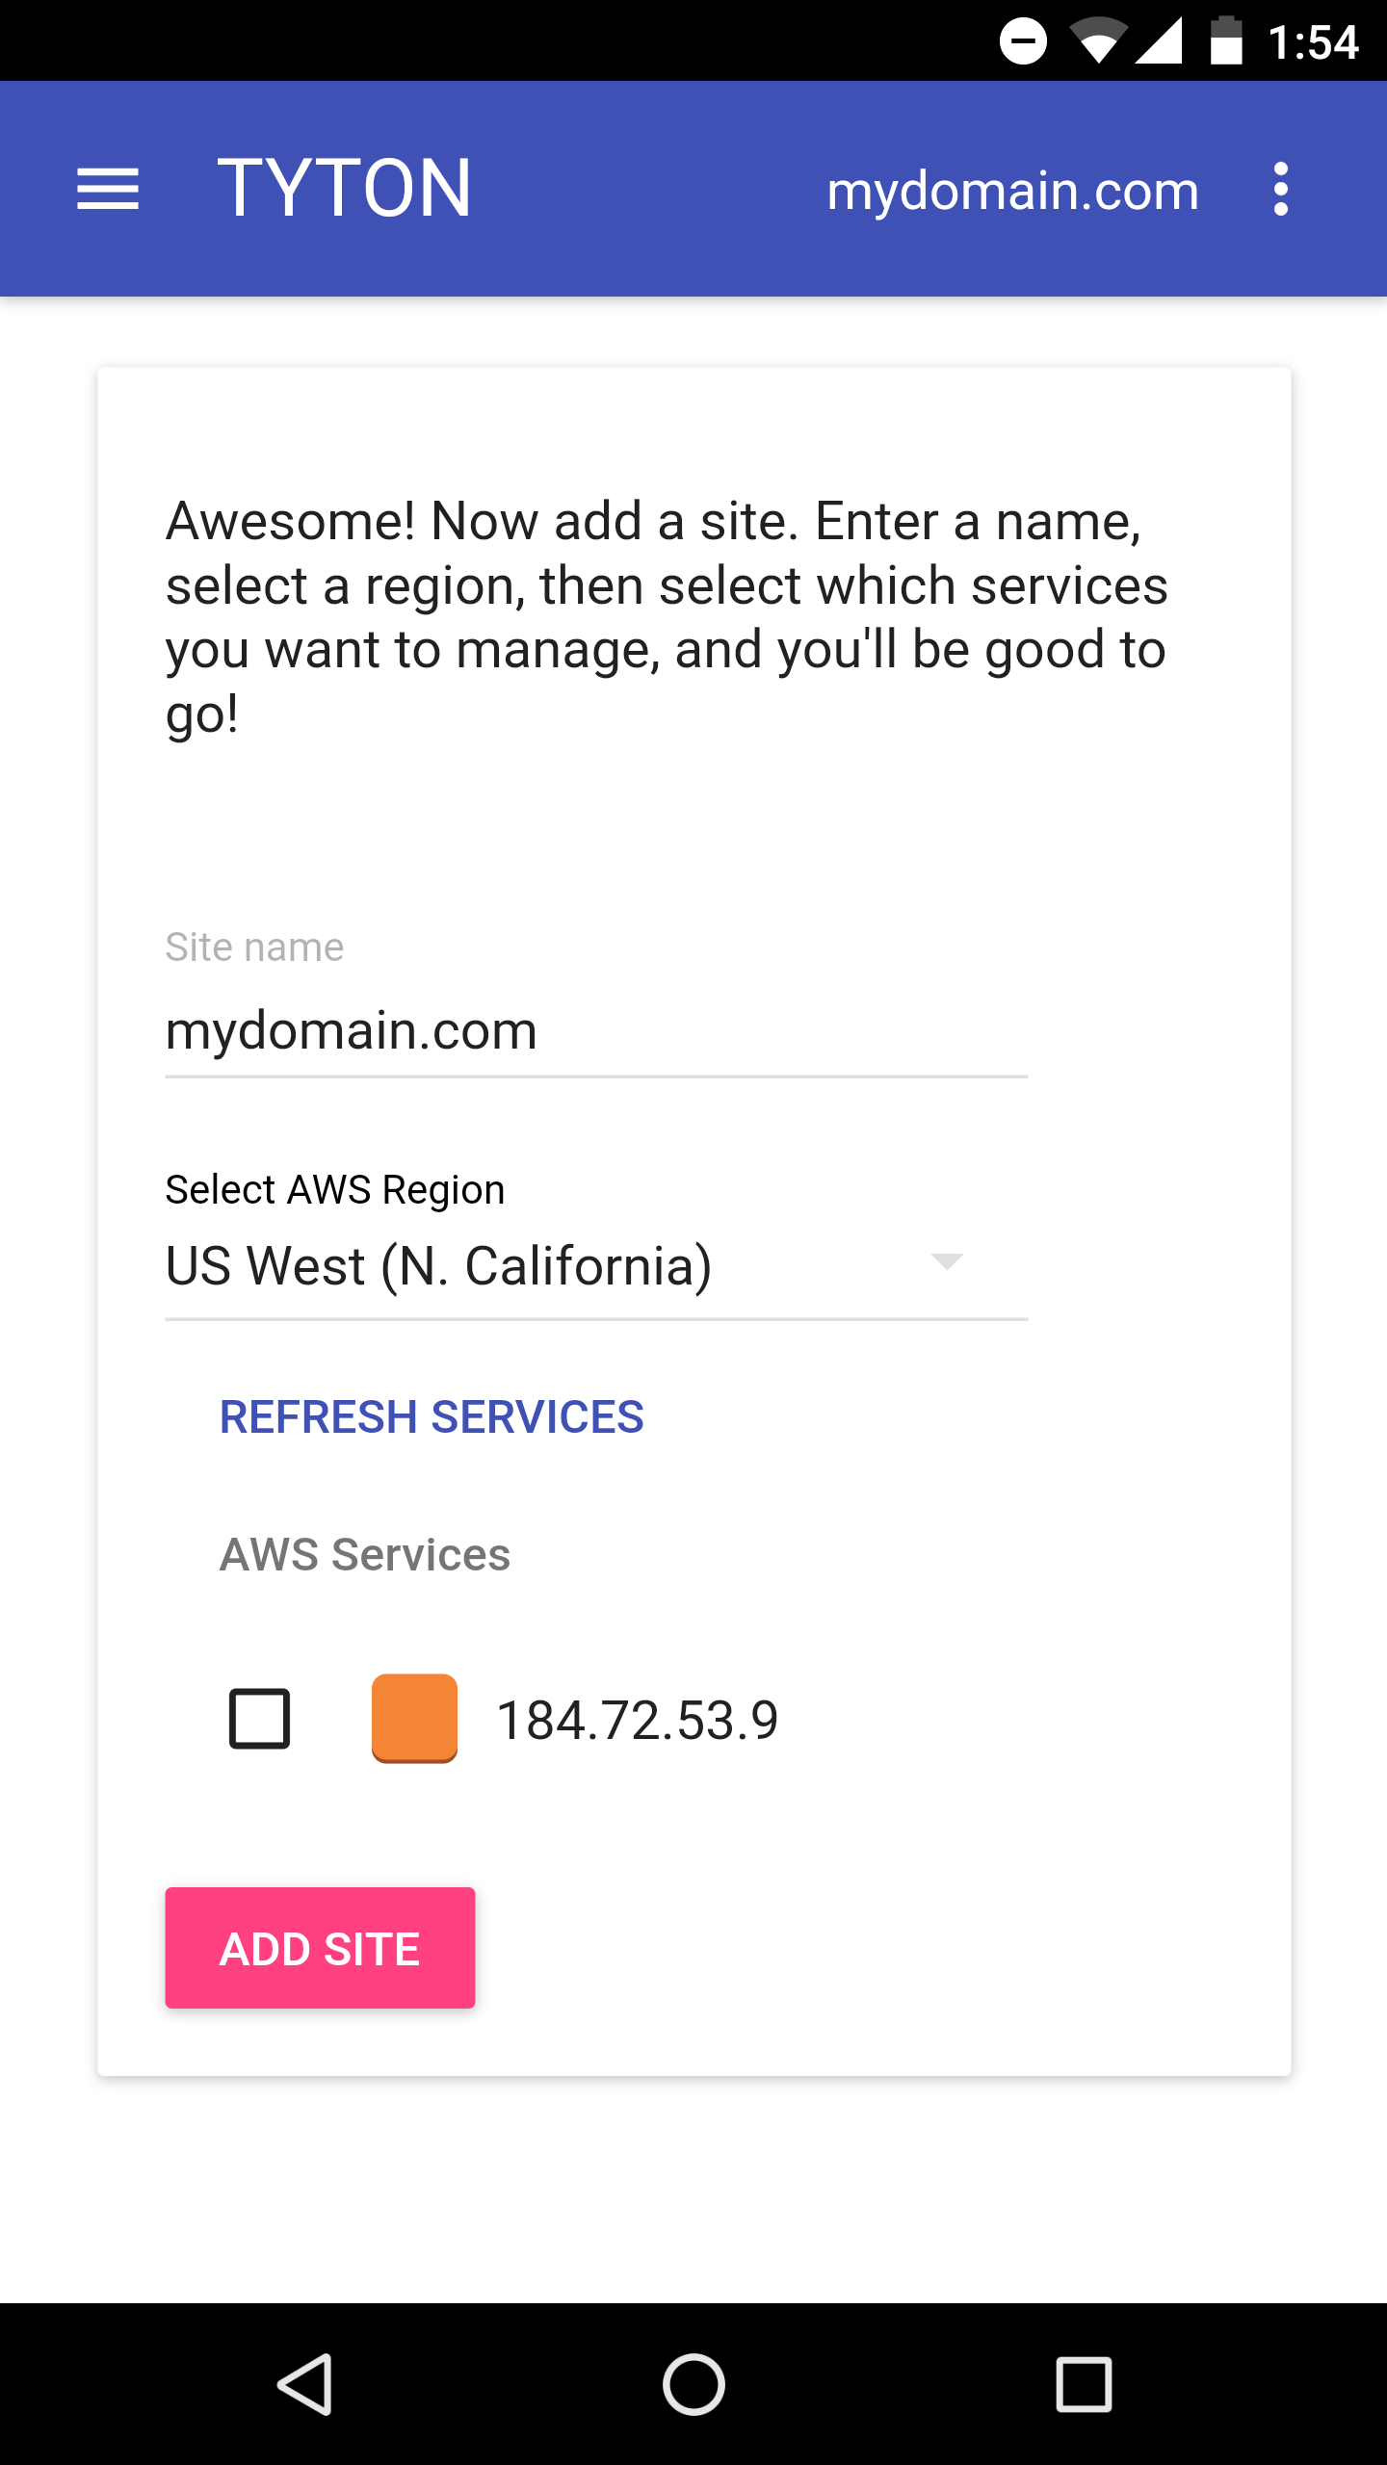Tap the REFRESH SERVICES button
The image size is (1387, 2465).
(x=432, y=1417)
